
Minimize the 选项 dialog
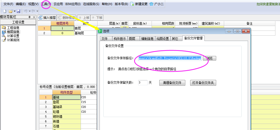pos(229,31)
